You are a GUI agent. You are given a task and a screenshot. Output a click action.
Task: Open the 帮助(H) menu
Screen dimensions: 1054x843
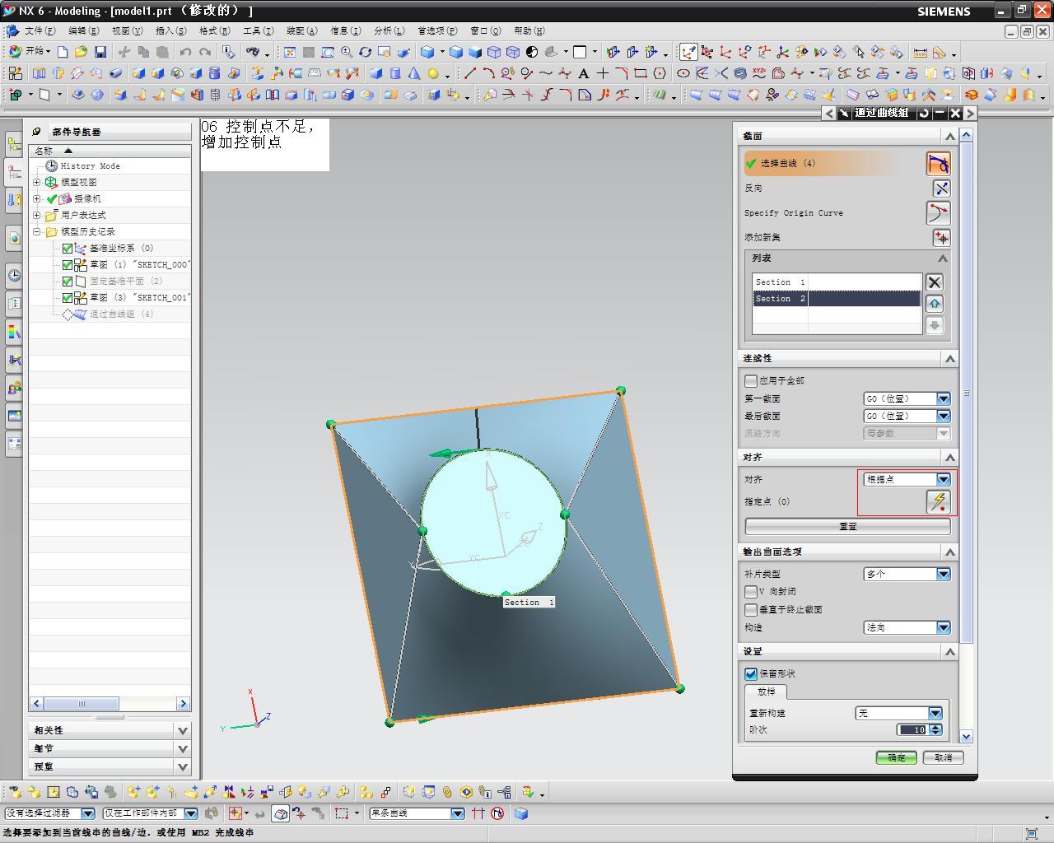[x=529, y=30]
